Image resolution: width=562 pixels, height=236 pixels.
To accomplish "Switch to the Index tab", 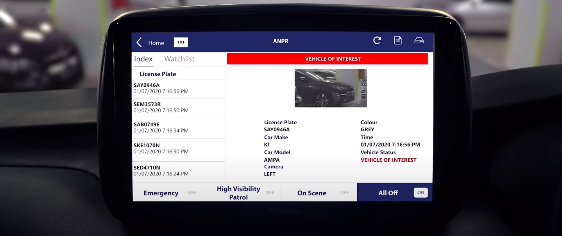I will pyautogui.click(x=143, y=59).
